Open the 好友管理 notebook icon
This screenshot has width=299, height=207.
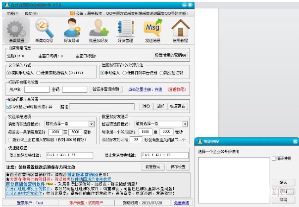125,31
